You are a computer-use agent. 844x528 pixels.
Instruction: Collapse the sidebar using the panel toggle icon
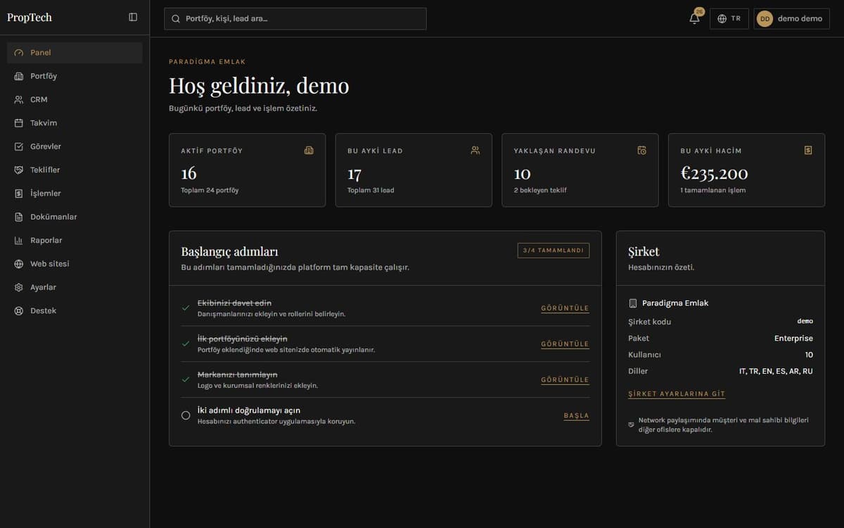[x=133, y=18]
